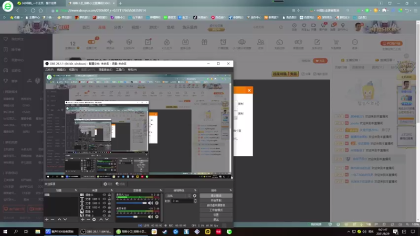Open the gift box icon in Douyu streamer toolbar
This screenshot has width=420, height=236.
204,42
